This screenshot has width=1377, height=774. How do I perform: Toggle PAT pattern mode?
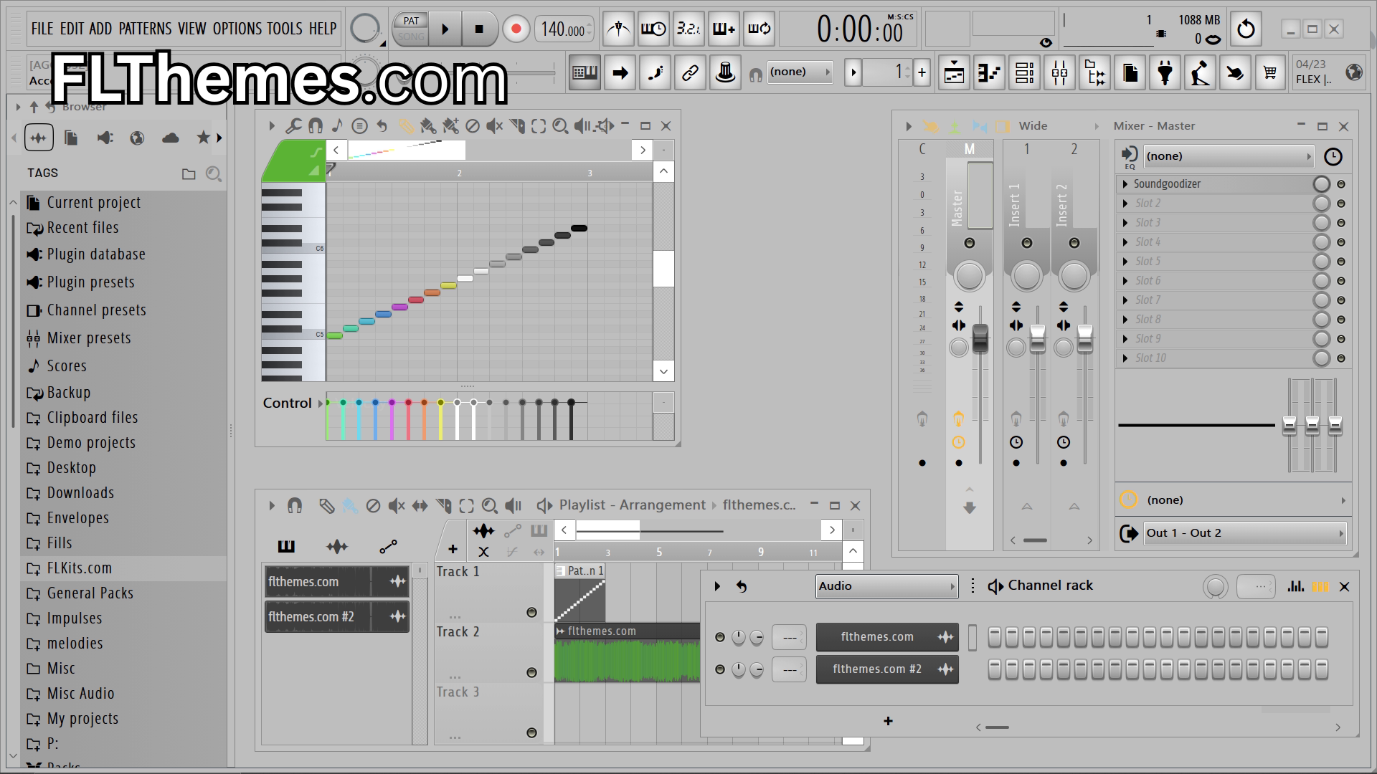411,21
